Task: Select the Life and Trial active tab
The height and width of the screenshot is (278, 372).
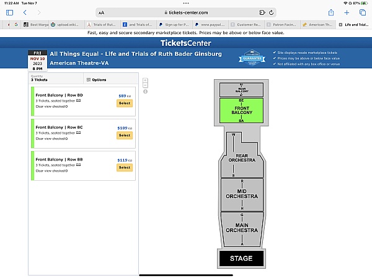Action: 354,24
